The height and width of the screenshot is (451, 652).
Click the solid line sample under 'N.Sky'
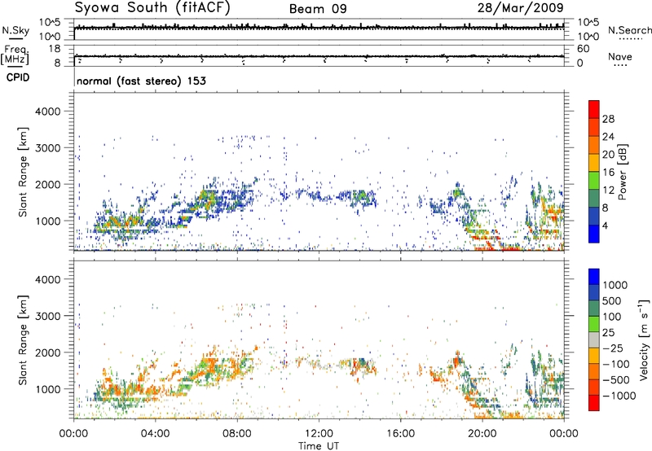(15, 38)
